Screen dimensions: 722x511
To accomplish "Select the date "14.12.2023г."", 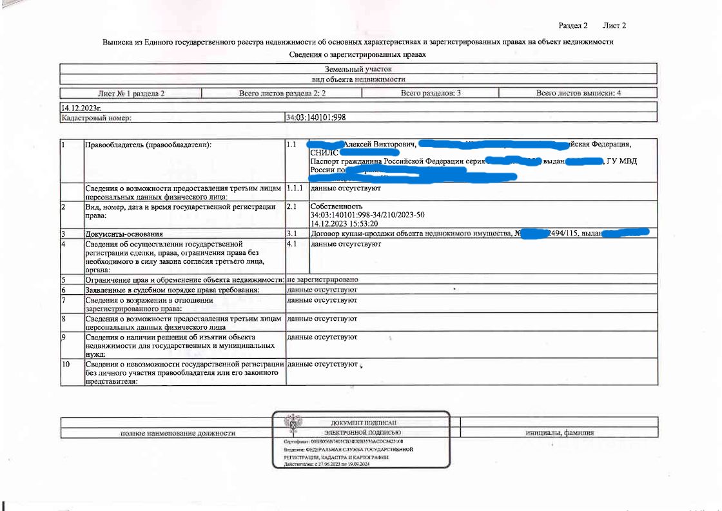I will point(81,108).
